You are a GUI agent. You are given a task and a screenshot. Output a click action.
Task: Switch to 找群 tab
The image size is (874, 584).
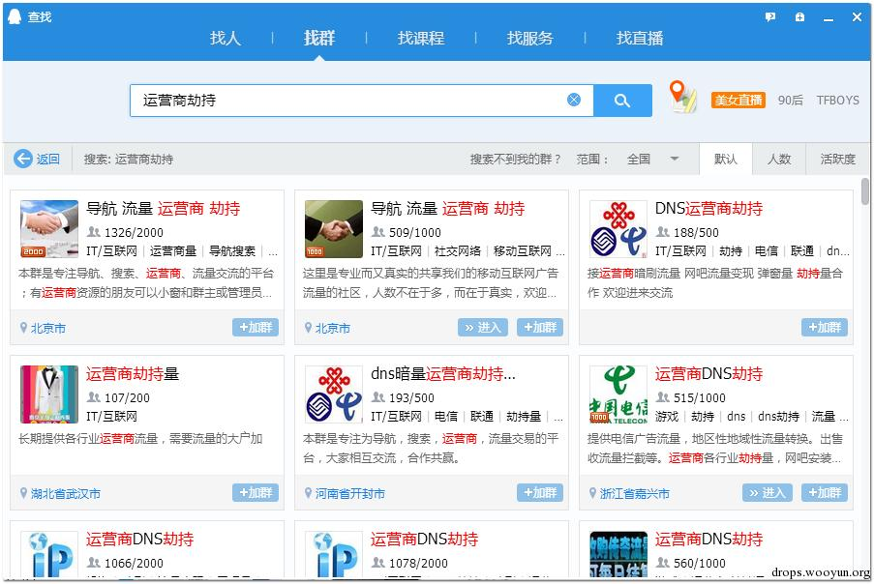click(x=318, y=38)
